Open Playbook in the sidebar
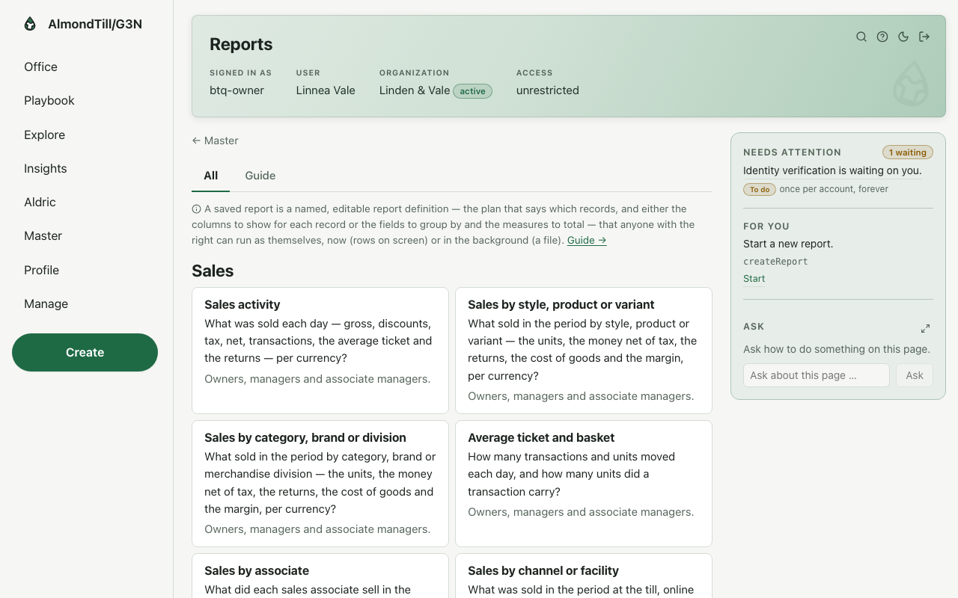The image size is (958, 598). pos(49,100)
